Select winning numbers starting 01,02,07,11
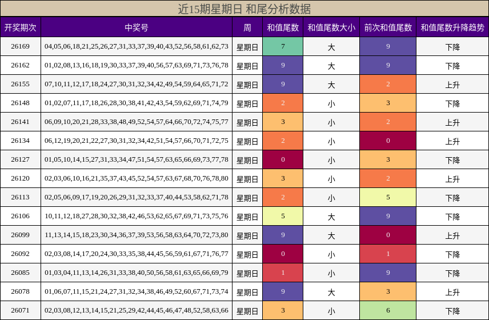 click(x=137, y=103)
